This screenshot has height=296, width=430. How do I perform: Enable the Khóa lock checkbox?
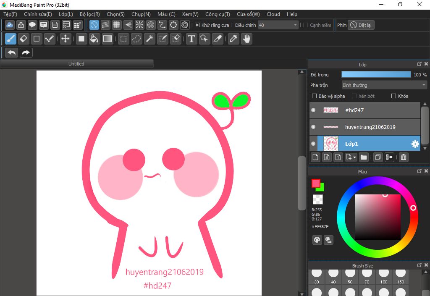393,96
